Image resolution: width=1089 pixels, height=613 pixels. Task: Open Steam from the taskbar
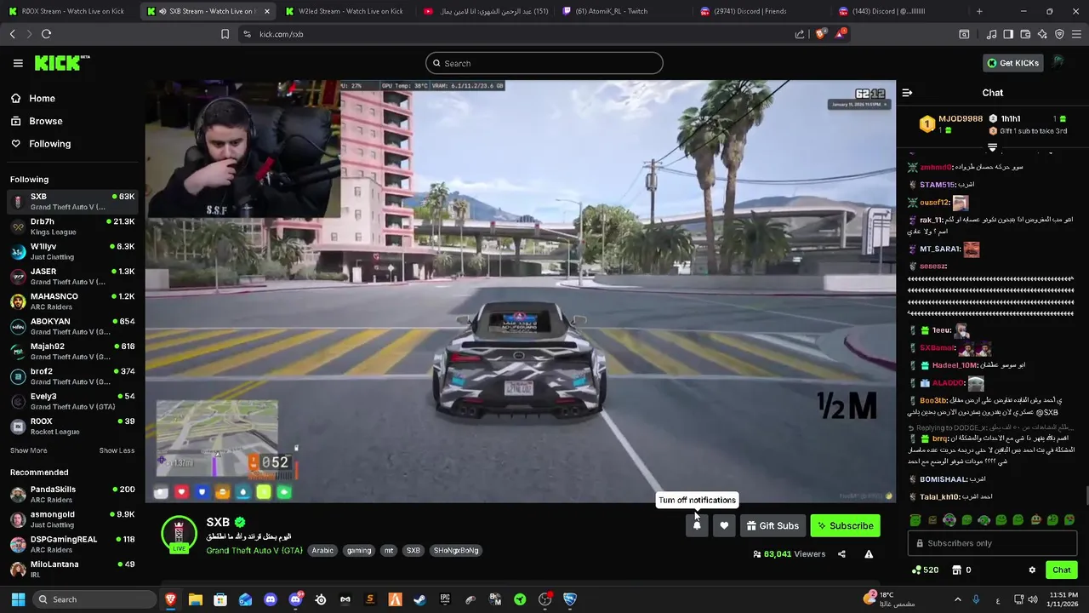pyautogui.click(x=419, y=599)
